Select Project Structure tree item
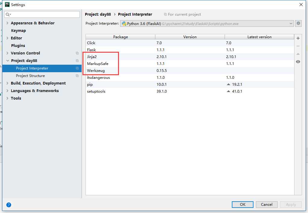This screenshot has width=308, height=213. pyautogui.click(x=42, y=76)
